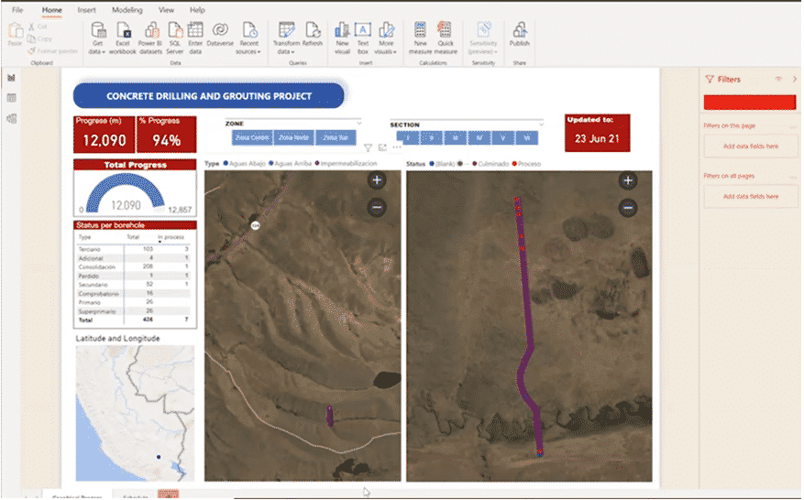This screenshot has height=500, width=804.
Task: Toggle the Filters pane eye icon
Action: (x=779, y=79)
